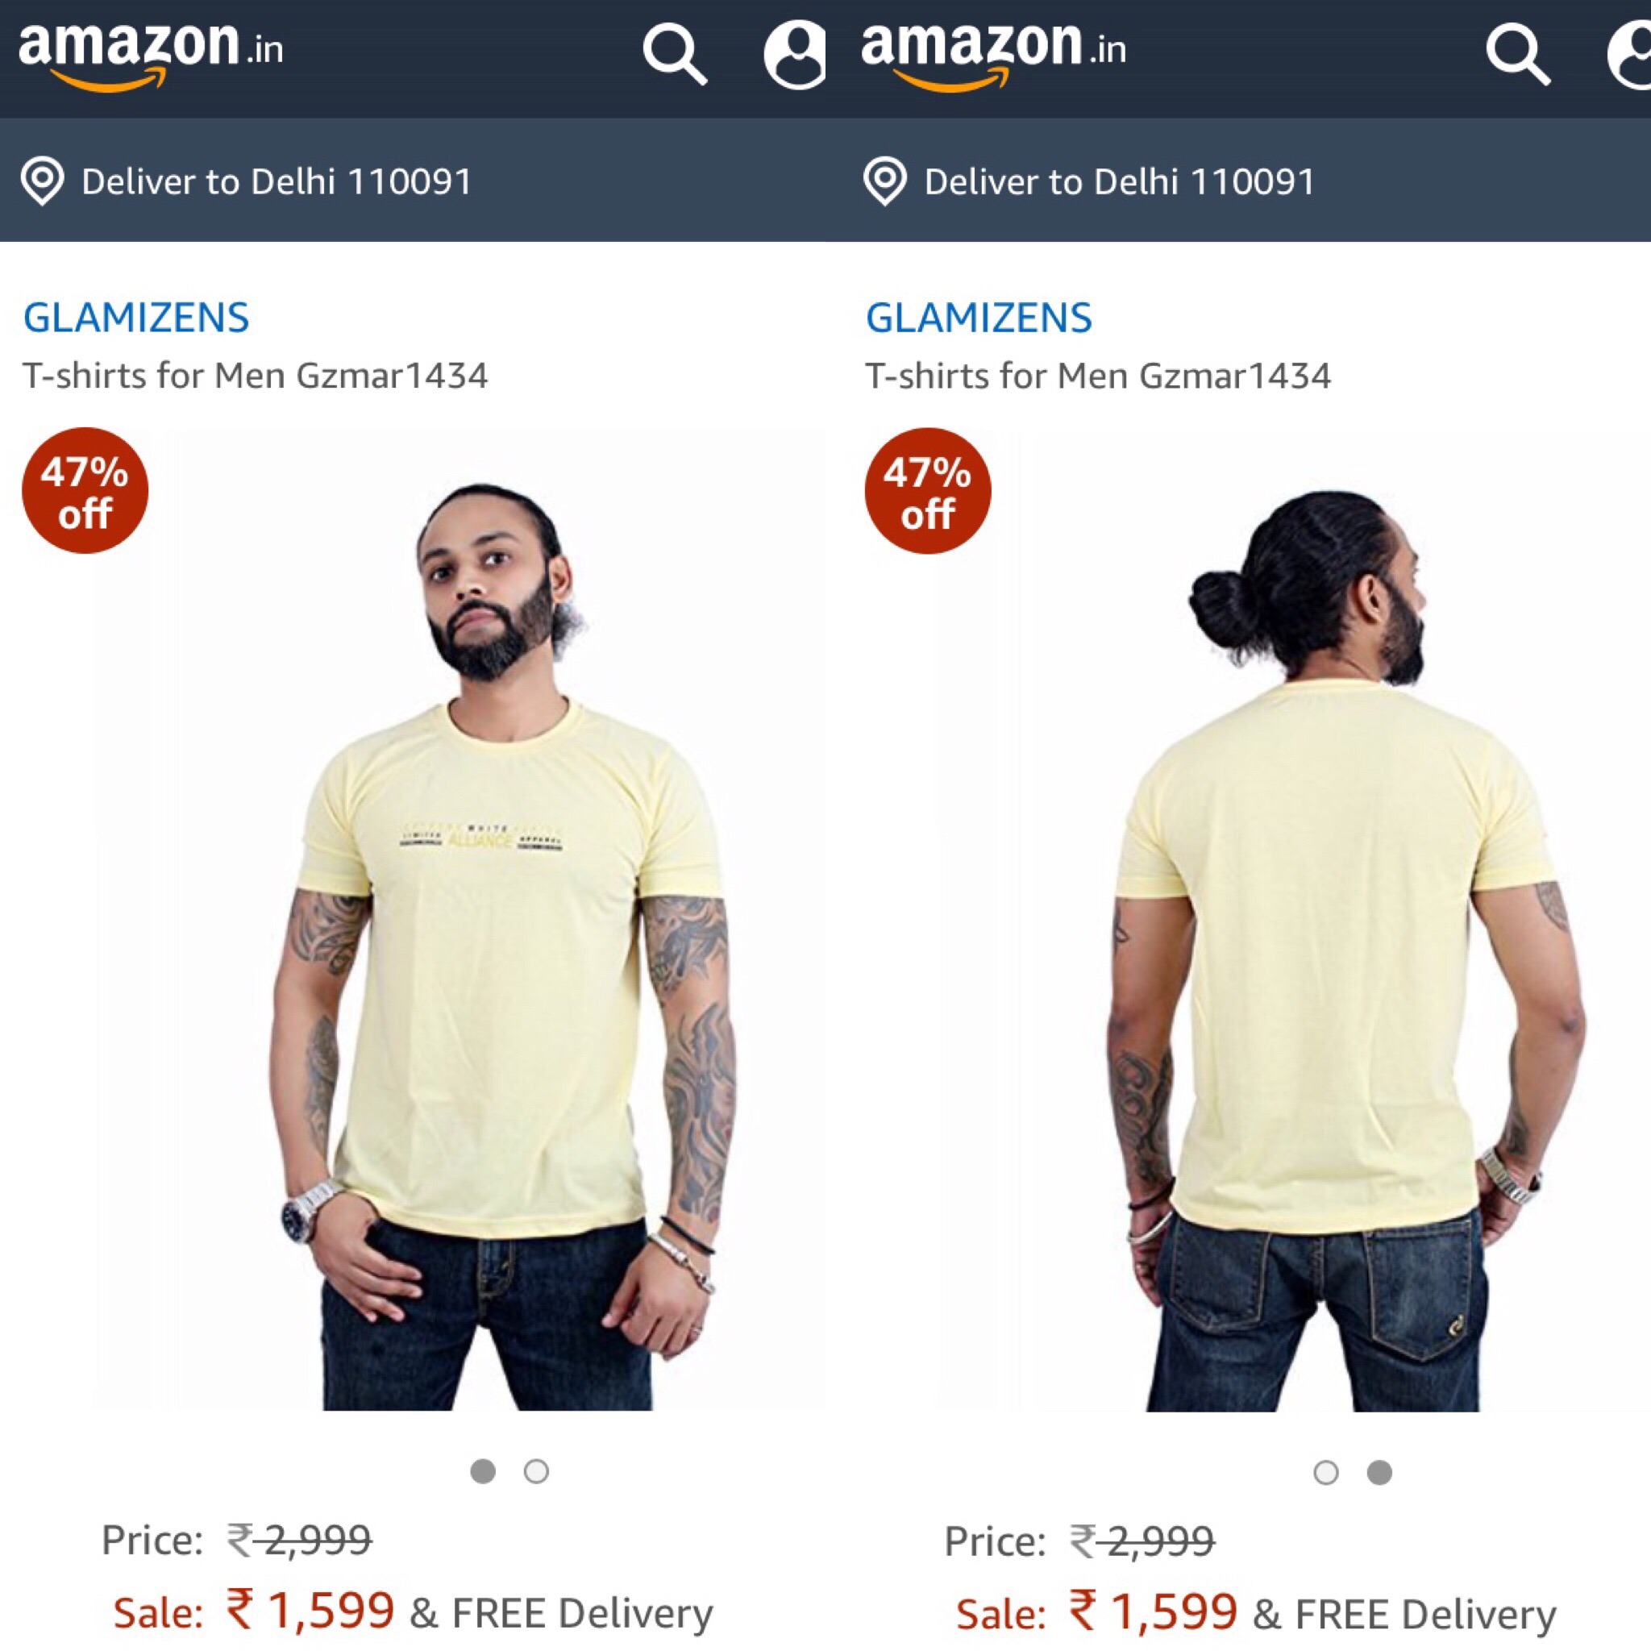Image resolution: width=1651 pixels, height=1651 pixels.
Task: Open the GLAMIZENS brand link above the front-view photo
Action: click(136, 318)
